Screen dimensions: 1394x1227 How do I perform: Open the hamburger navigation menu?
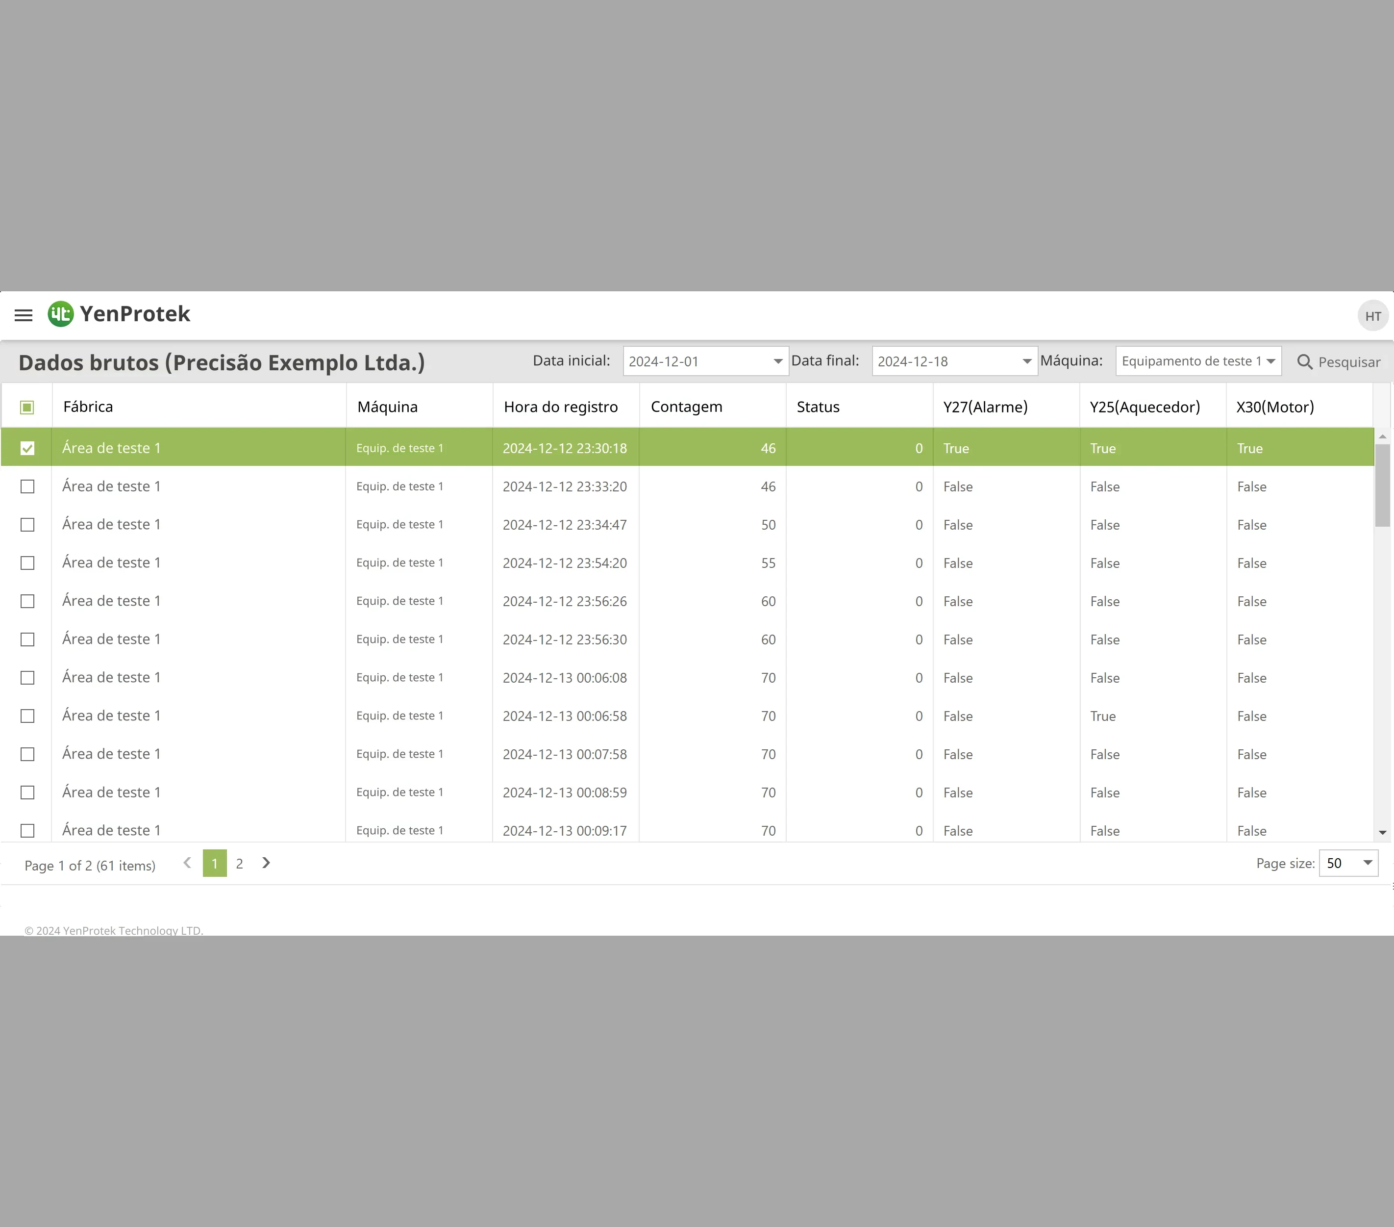[24, 315]
